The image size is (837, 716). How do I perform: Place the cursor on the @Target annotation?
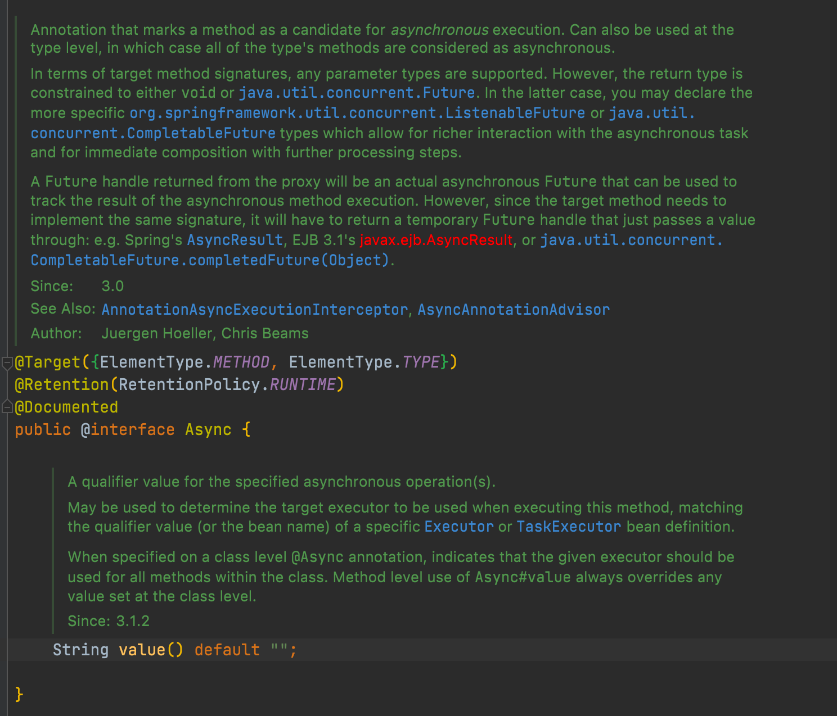[48, 362]
